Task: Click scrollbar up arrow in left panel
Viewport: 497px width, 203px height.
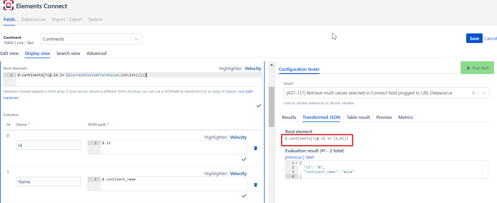Action: (271, 65)
